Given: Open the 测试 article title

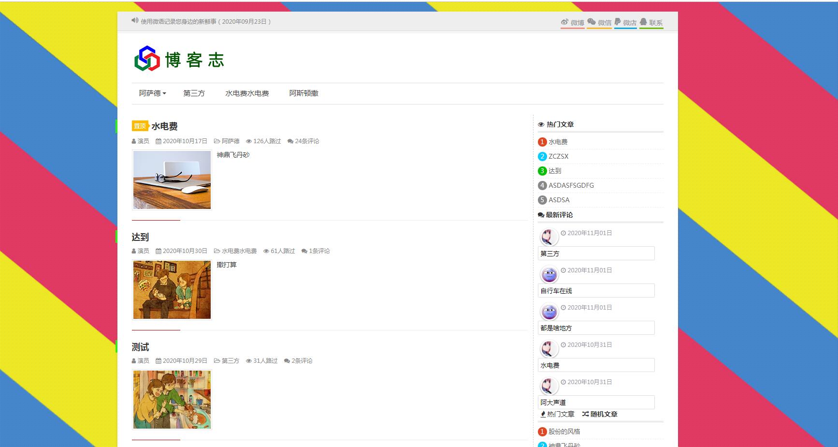Looking at the screenshot, I should coord(140,347).
